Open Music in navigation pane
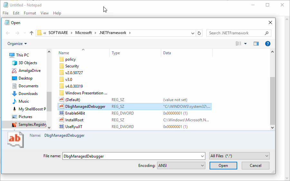This screenshot has height=181, width=290. pyautogui.click(x=20, y=101)
